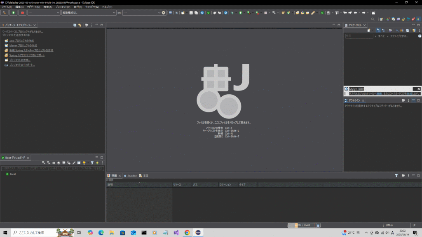Click the Forward navigation arrow in toolbar

(x=363, y=13)
